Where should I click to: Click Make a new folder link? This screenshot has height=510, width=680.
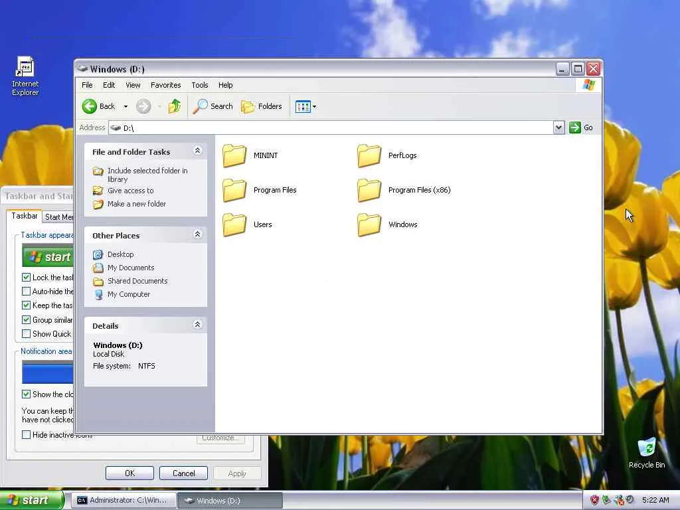[x=137, y=204]
